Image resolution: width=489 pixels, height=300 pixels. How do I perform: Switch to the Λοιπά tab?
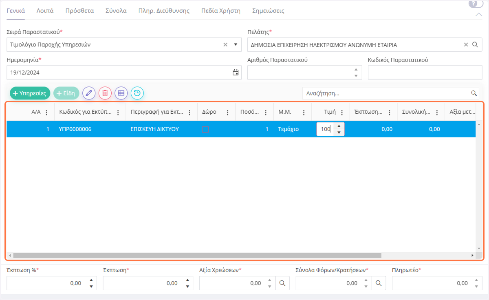(45, 11)
